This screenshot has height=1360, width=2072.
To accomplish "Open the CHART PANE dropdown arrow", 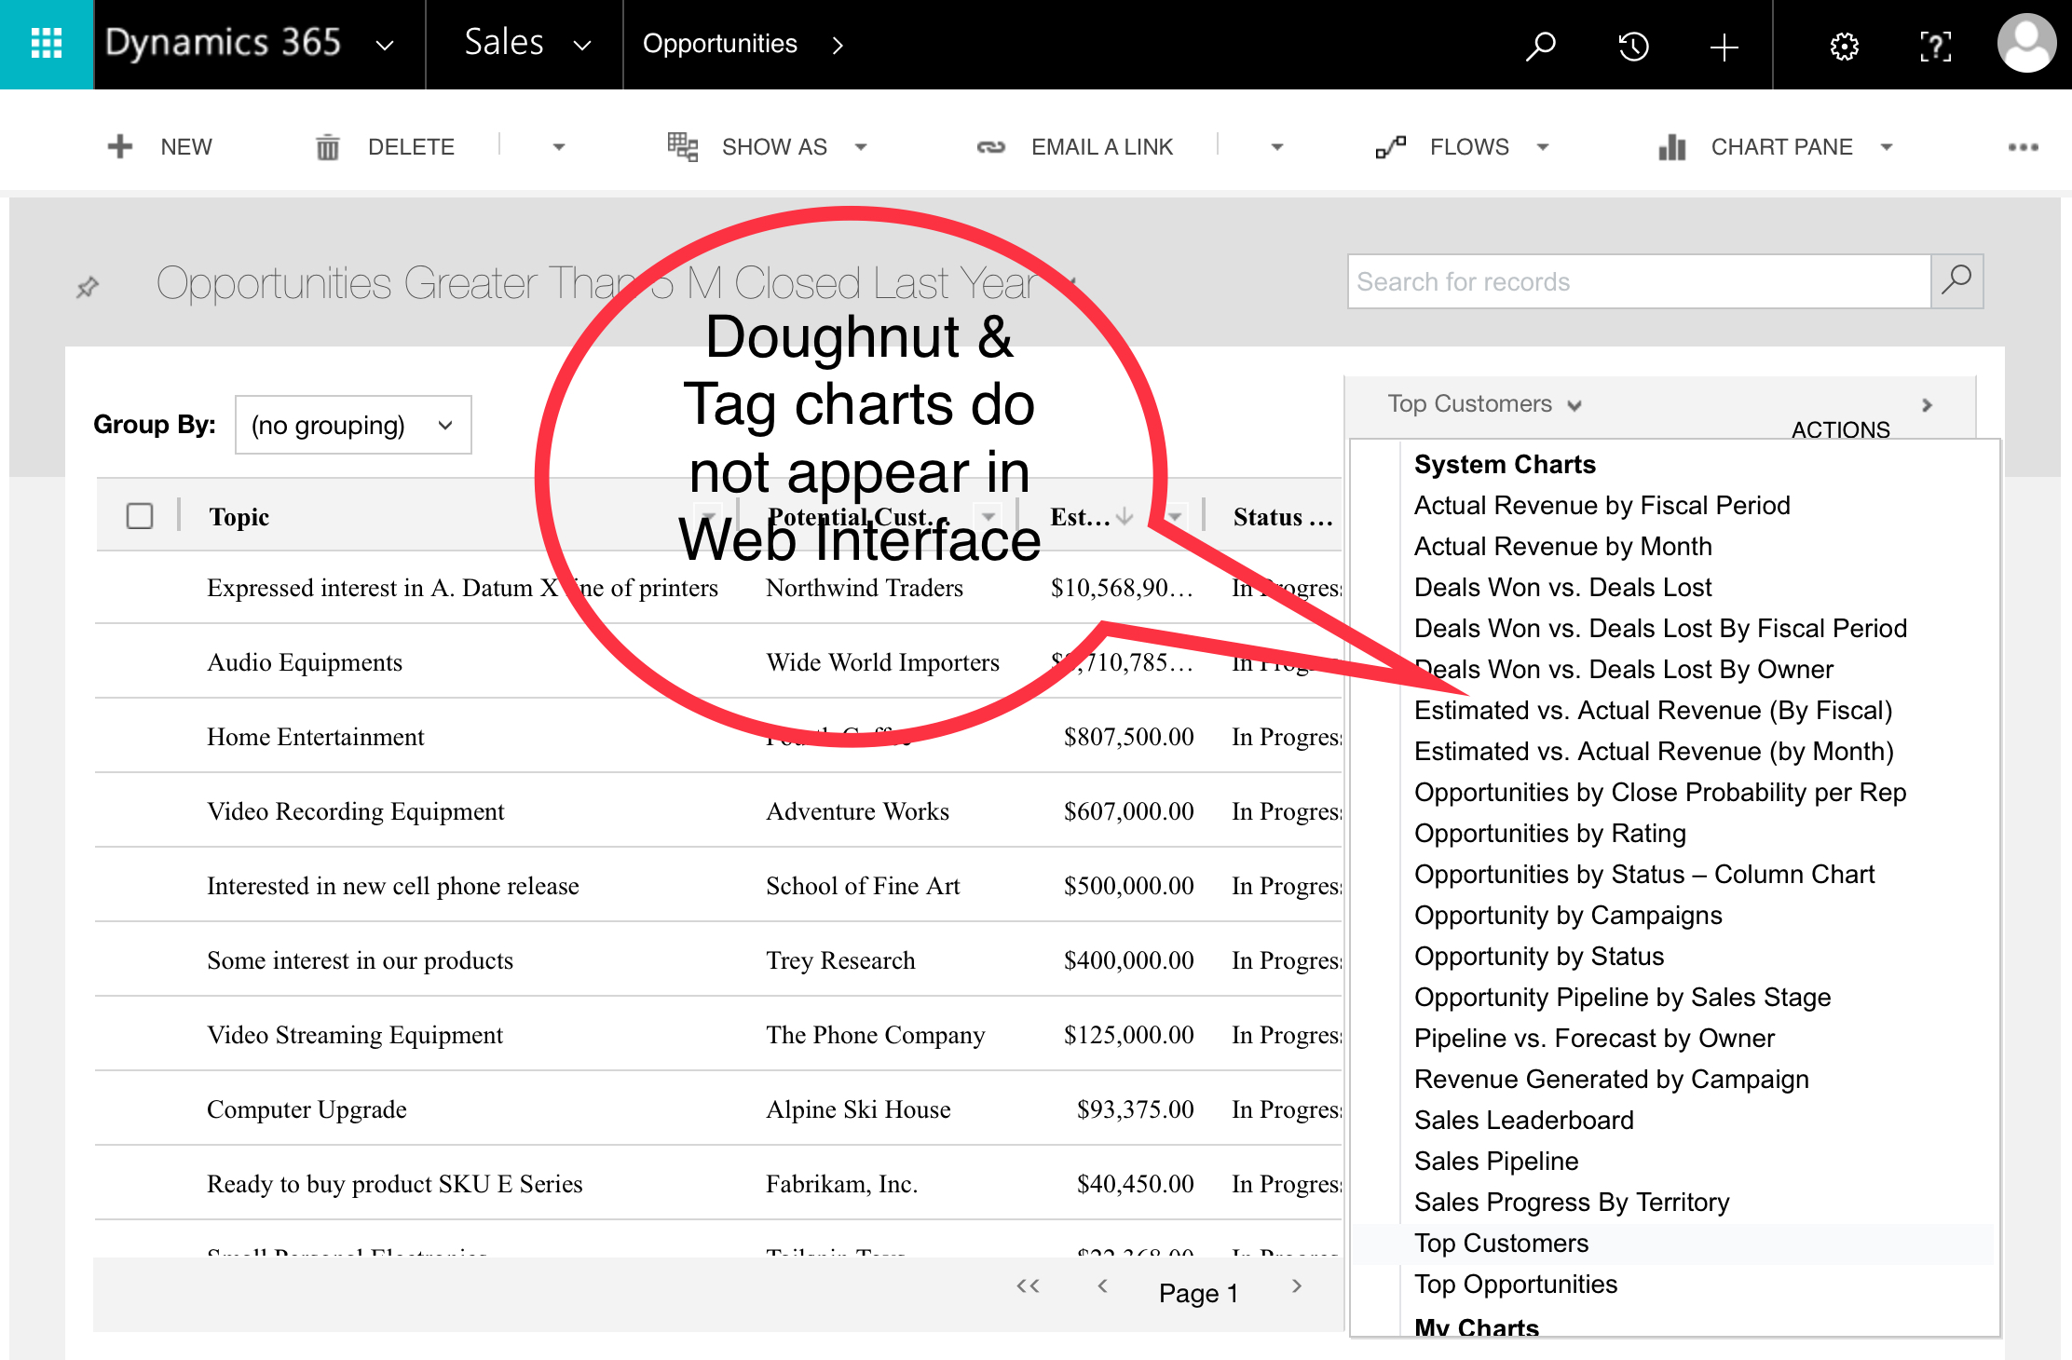I will (x=1887, y=147).
